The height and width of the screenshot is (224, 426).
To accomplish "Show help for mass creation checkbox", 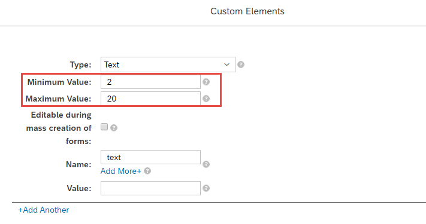I will pyautogui.click(x=114, y=128).
